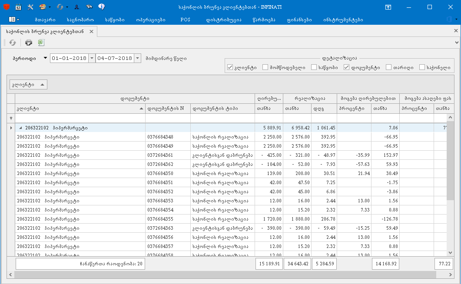This screenshot has height=284, width=461.
Task: Open dropdown beside the faded Office-style icon
Action: 456,20
